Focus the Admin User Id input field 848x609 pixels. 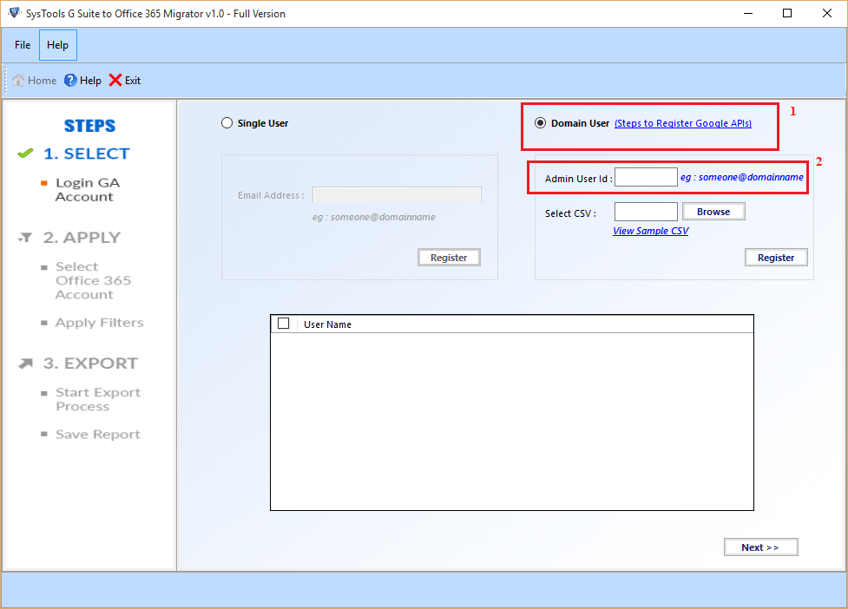pyautogui.click(x=647, y=177)
